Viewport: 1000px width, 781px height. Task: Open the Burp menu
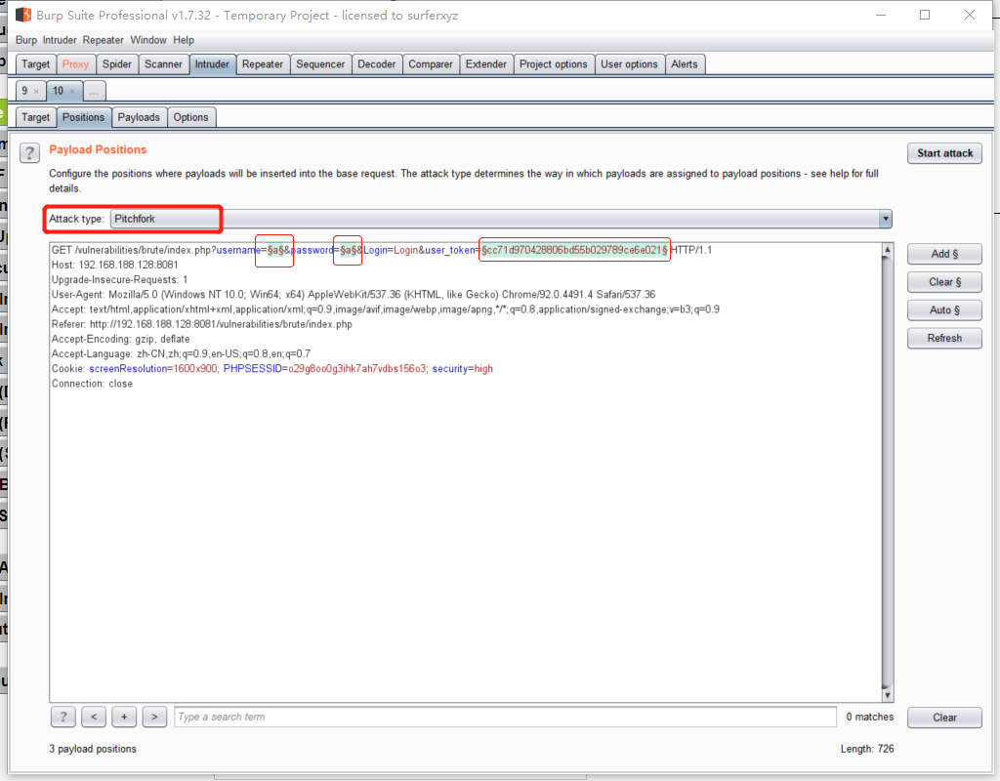[26, 40]
